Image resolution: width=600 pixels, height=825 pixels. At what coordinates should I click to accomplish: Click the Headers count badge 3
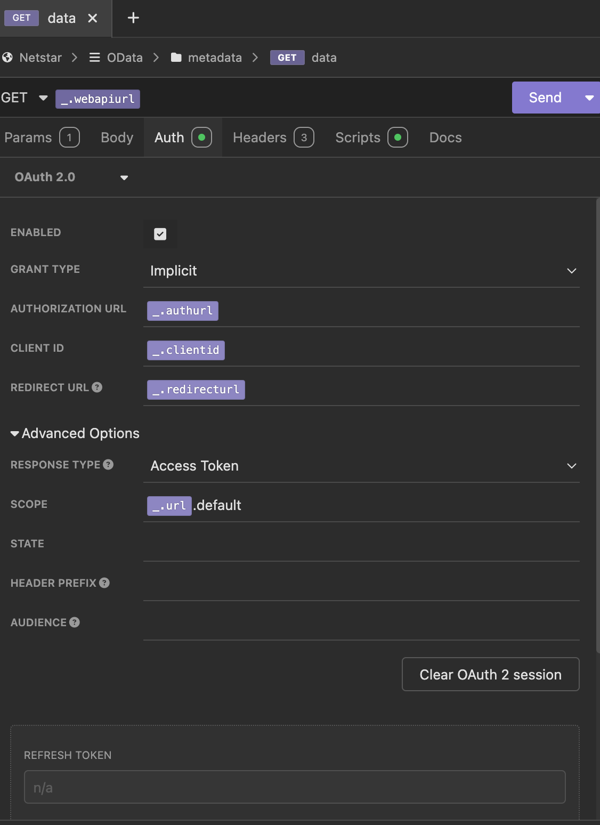click(x=304, y=137)
